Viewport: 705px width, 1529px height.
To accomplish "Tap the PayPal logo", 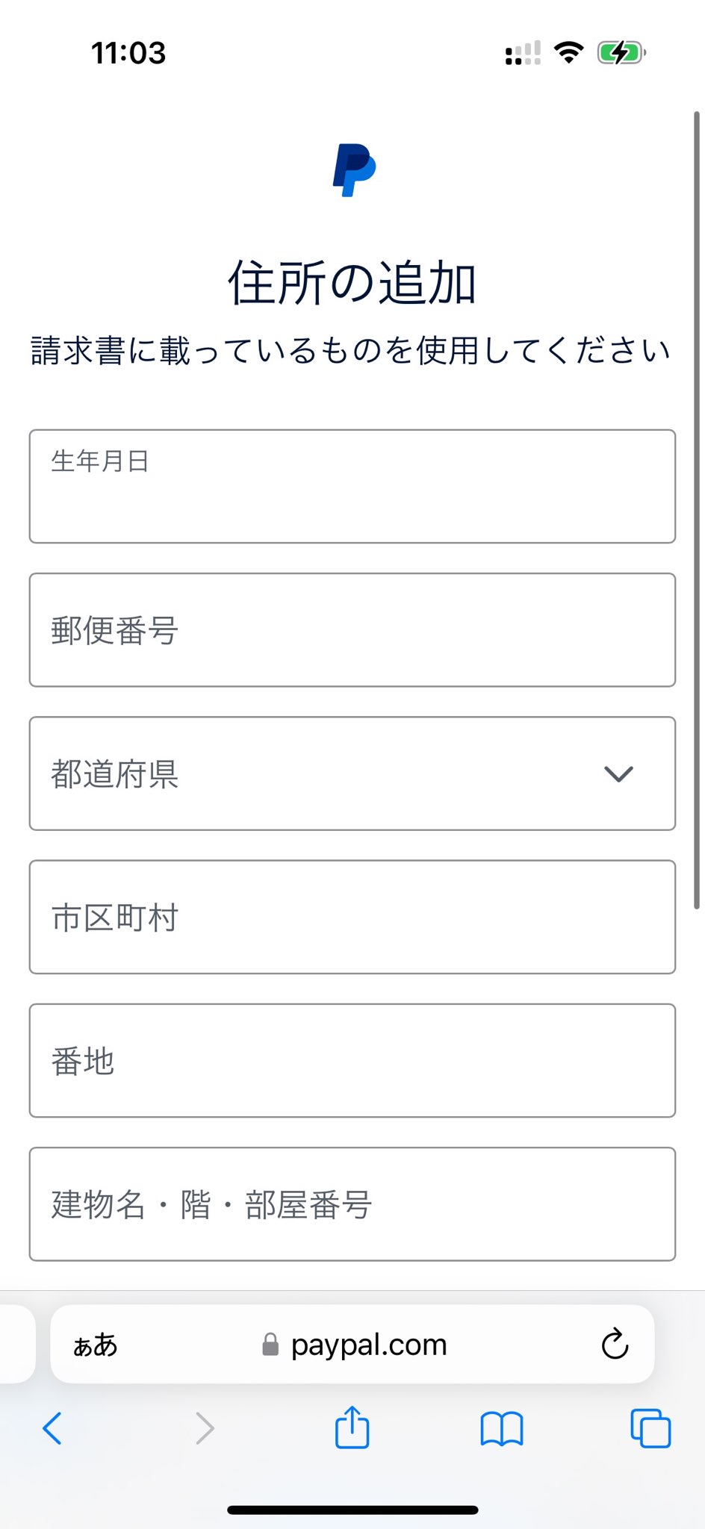I will 354,170.
